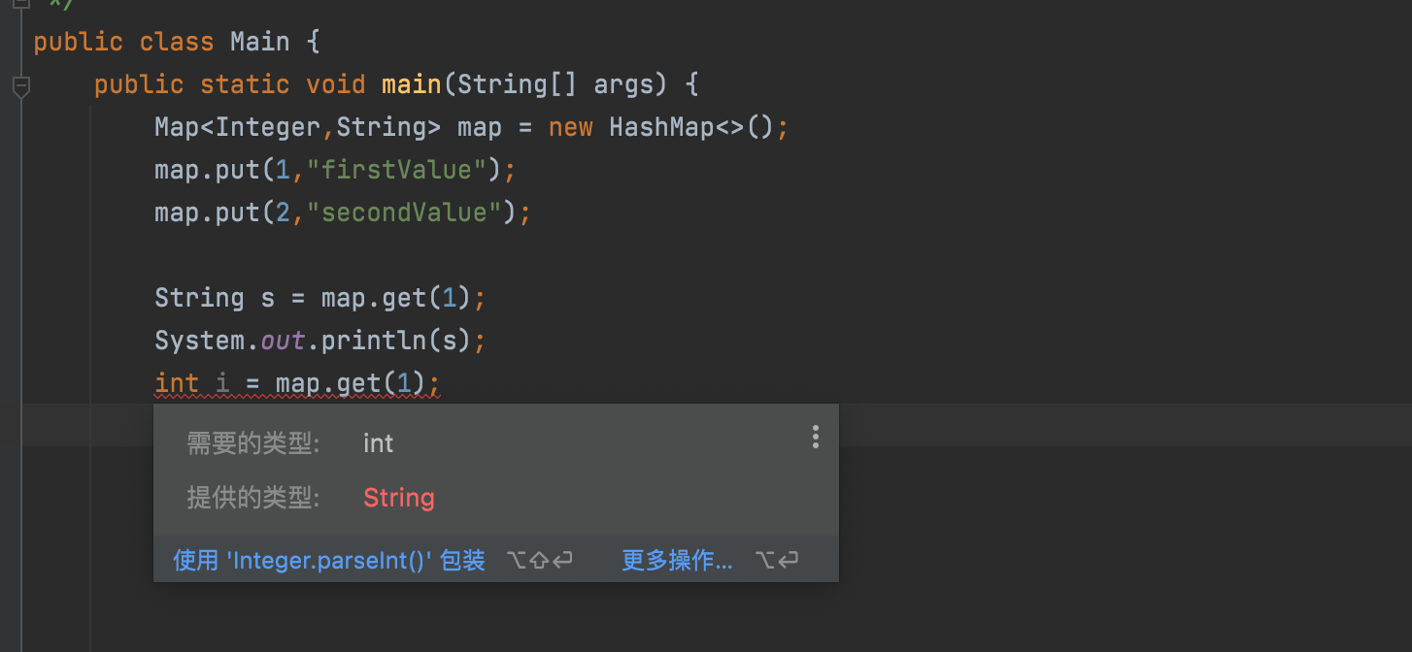Click the 提供的类型 label in tooltip
The height and width of the screenshot is (652, 1412).
pyautogui.click(x=253, y=498)
